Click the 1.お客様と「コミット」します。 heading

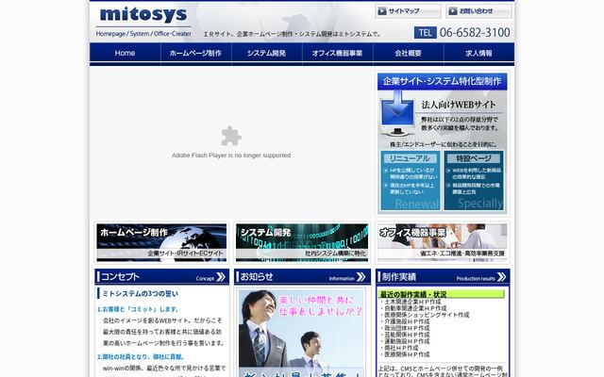[x=138, y=309]
